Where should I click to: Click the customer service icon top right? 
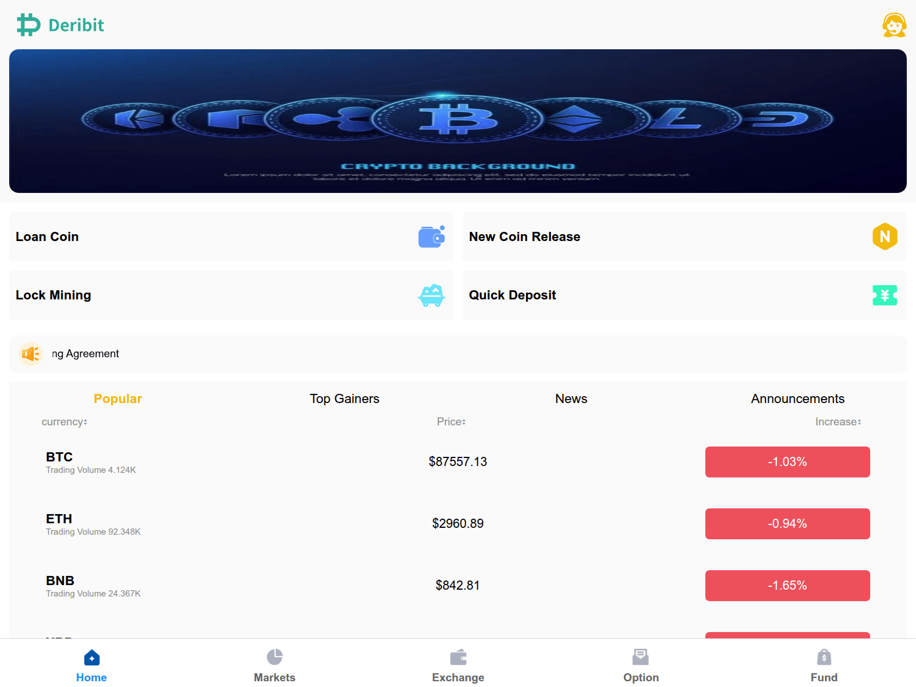[x=895, y=25]
